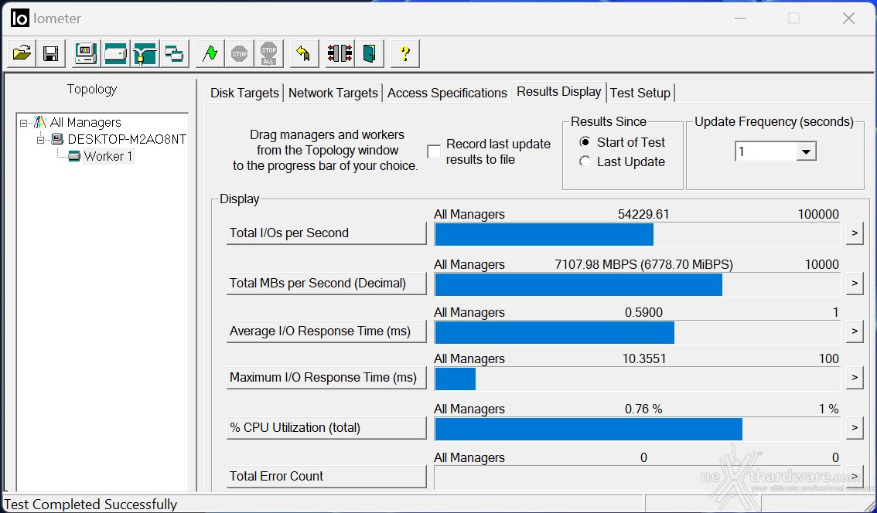Close the Iometer window
This screenshot has height=513, width=877.
[x=848, y=19]
